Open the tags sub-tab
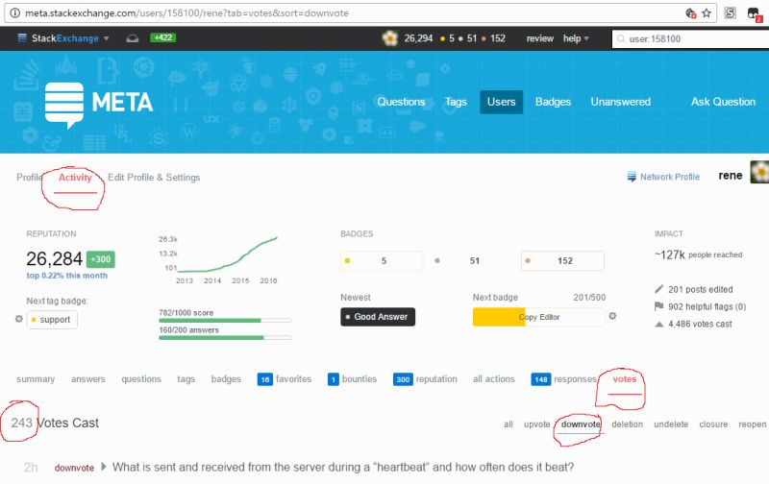Viewport: 769px width, 484px height. 186,378
